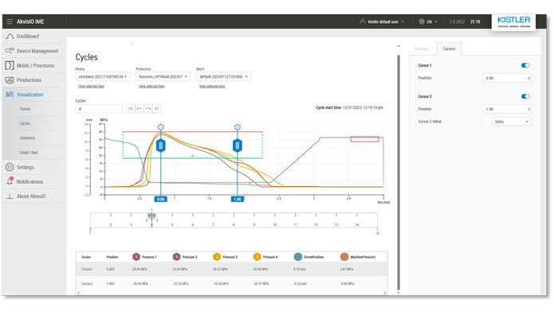Open Trends under Visualization
This screenshot has width=554, height=314.
tap(25, 109)
